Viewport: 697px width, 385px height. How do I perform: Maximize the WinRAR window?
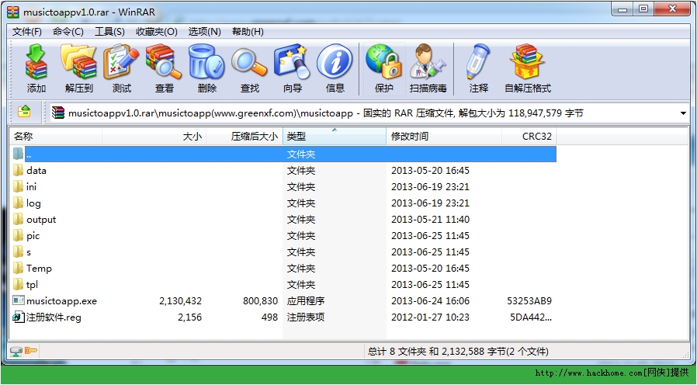[643, 9]
